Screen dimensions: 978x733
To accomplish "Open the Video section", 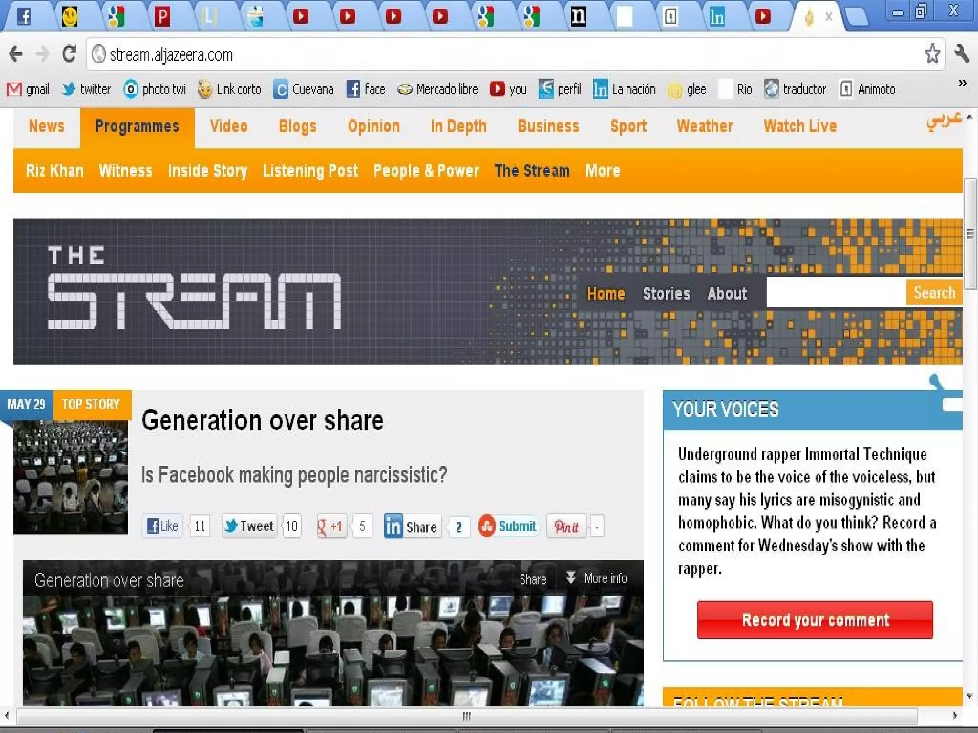I will [229, 126].
